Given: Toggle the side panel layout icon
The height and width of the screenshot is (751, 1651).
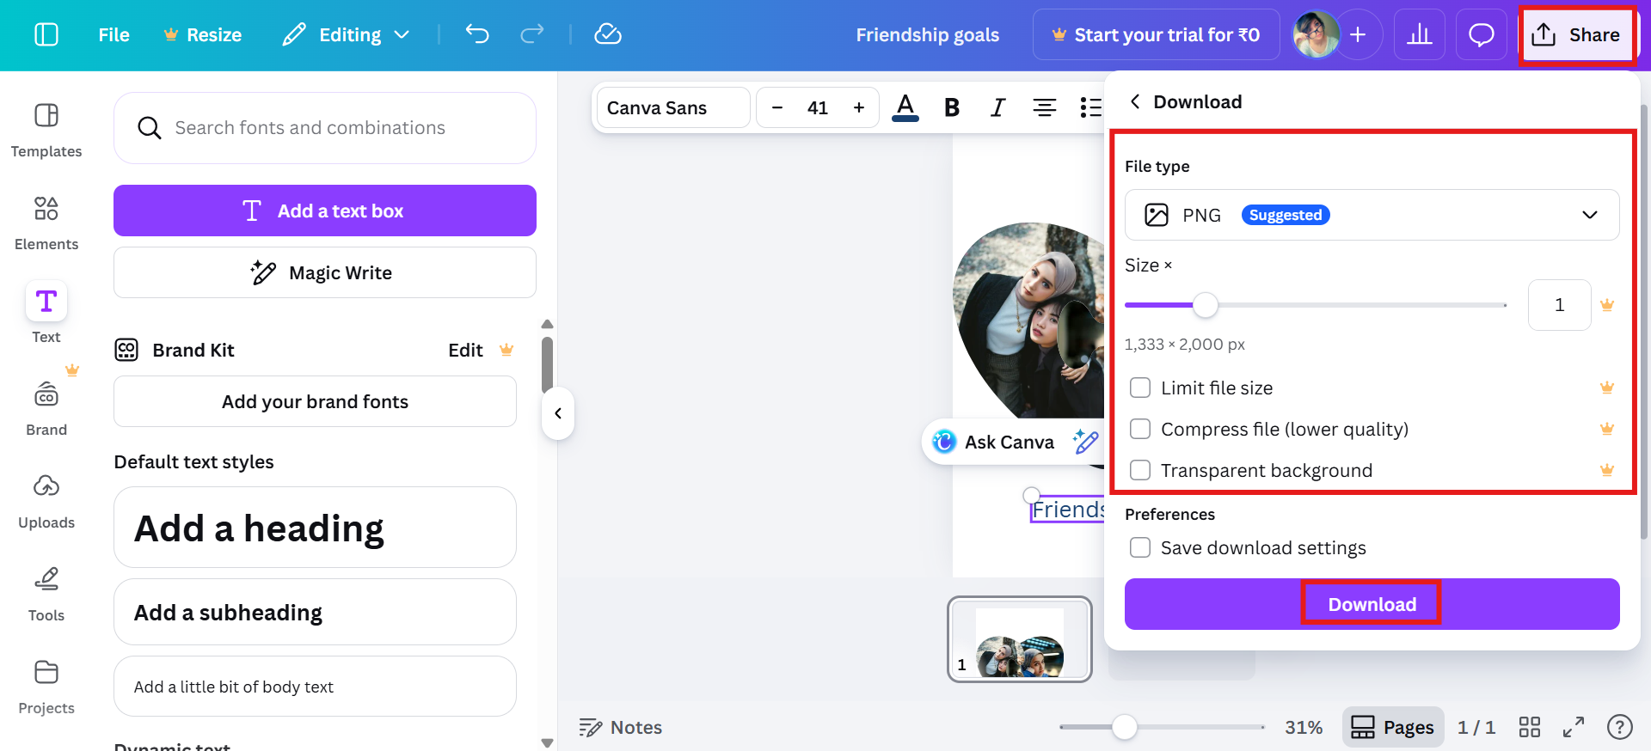Looking at the screenshot, I should pyautogui.click(x=46, y=34).
